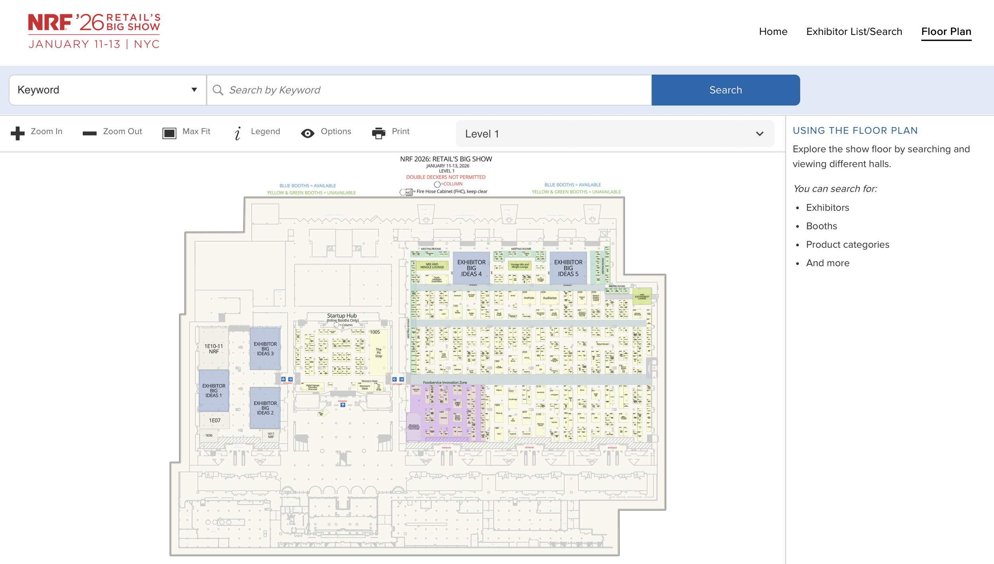Screen dimensions: 994x564
Task: Click the Exhibitor Big Ideas 1 booth
Action: point(214,390)
